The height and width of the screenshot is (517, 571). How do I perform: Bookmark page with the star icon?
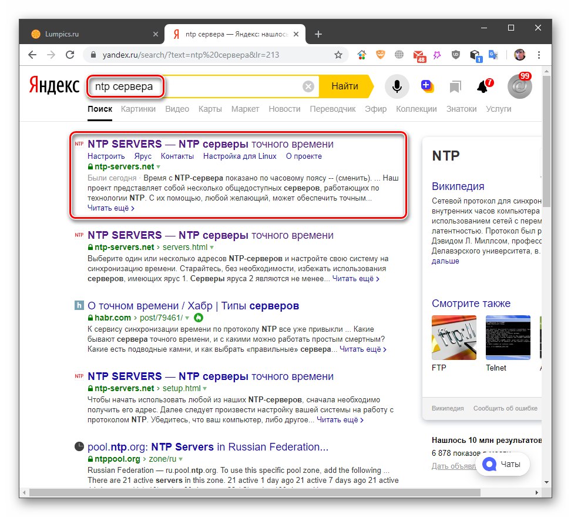pos(338,55)
